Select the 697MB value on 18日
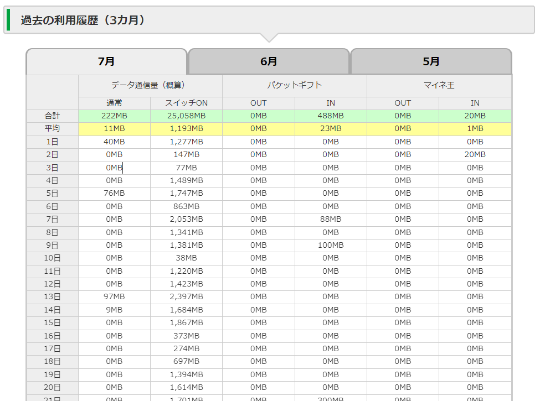Image resolution: width=540 pixels, height=401 pixels. (186, 361)
